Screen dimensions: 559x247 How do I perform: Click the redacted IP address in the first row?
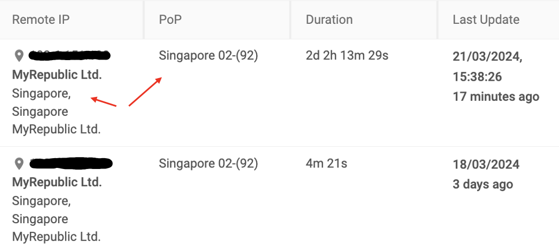(69, 56)
